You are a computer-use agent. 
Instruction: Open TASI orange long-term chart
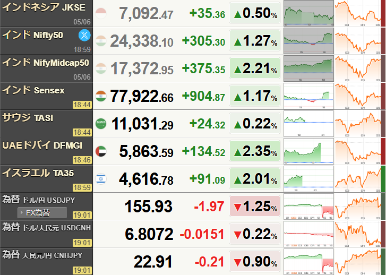pyautogui.click(x=358, y=124)
